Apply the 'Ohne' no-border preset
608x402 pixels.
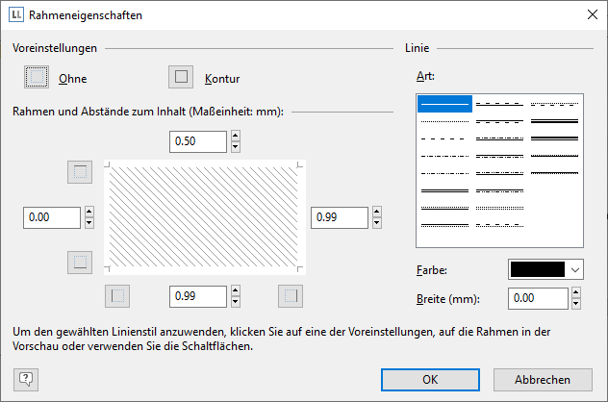coord(37,77)
